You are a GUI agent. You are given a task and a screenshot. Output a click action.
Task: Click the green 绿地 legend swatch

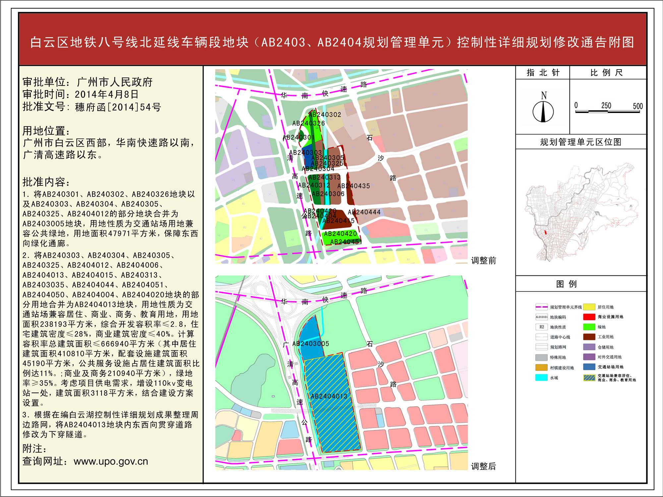589,327
